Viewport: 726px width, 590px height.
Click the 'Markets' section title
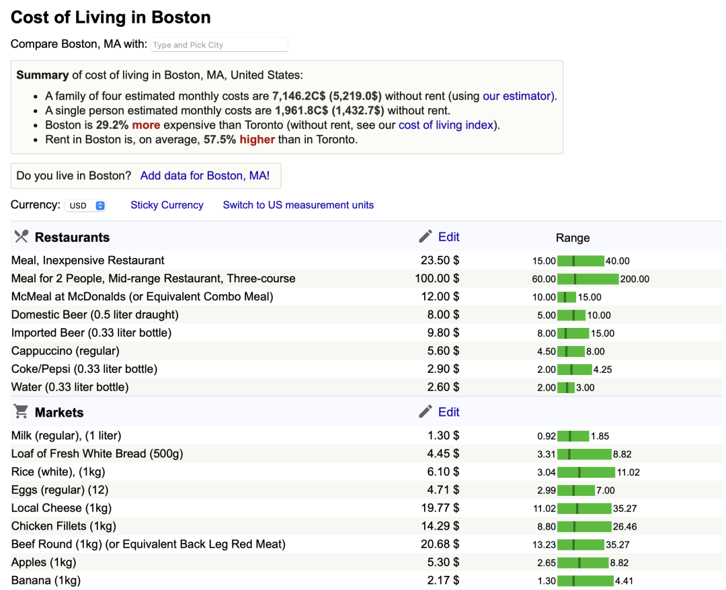[59, 413]
